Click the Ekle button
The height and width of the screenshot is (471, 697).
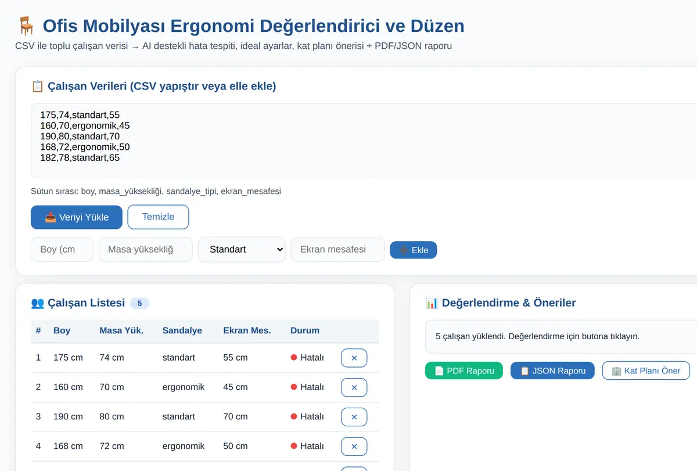coord(413,250)
